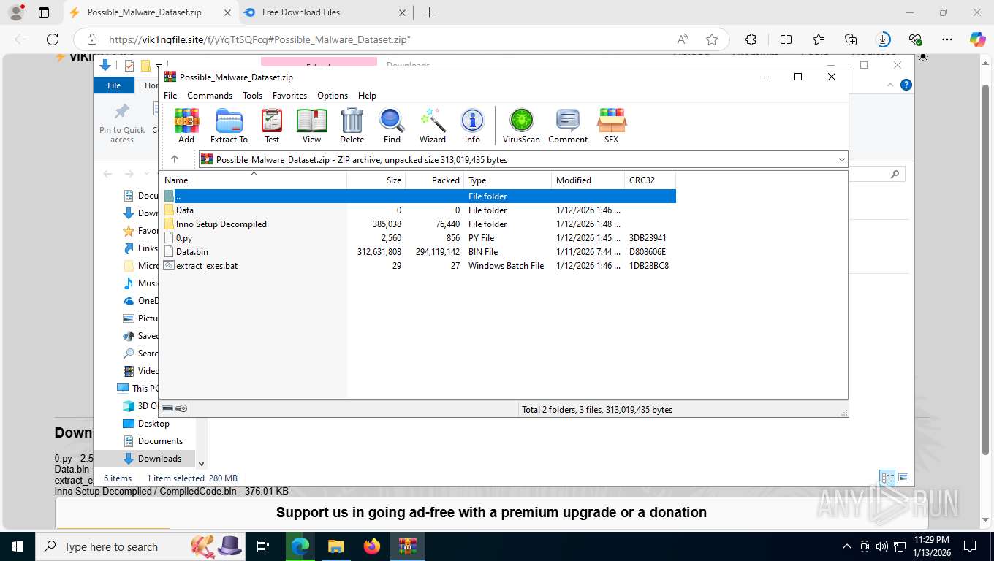Select the Data folder row
The image size is (994, 561).
tap(418, 210)
